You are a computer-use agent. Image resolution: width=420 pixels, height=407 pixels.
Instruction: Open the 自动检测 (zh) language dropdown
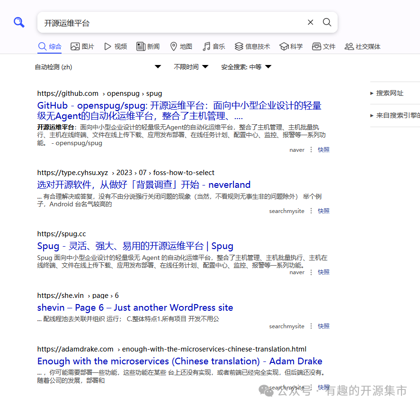(98, 67)
